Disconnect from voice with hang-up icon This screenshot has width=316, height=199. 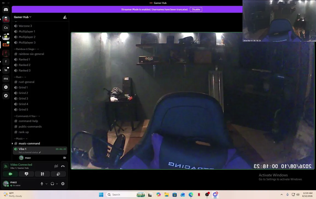tap(63, 166)
